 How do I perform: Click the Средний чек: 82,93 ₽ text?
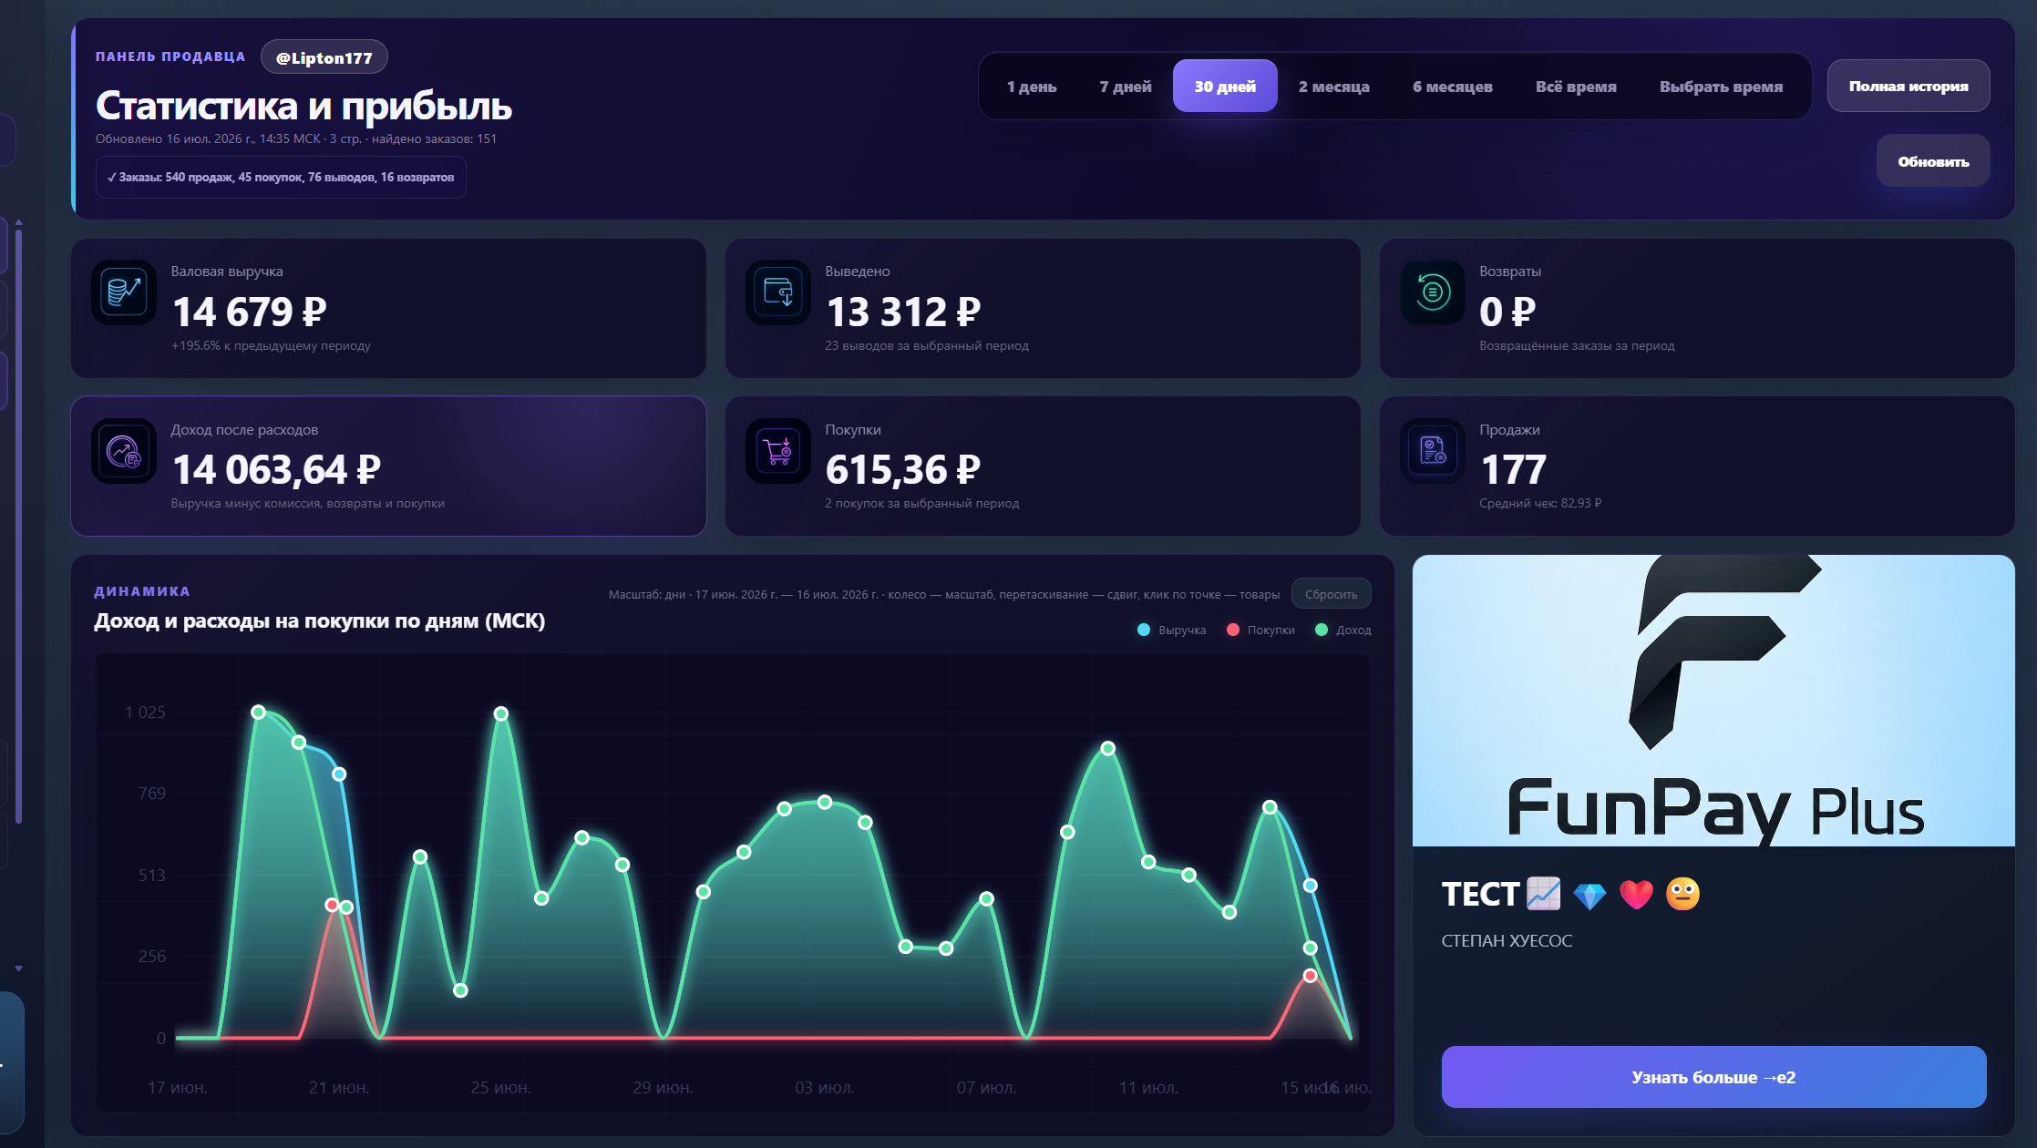1540,503
